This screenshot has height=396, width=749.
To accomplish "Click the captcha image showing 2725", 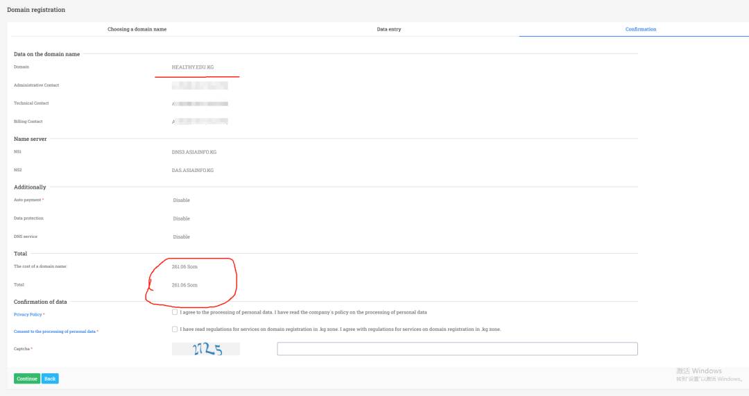I will (205, 349).
